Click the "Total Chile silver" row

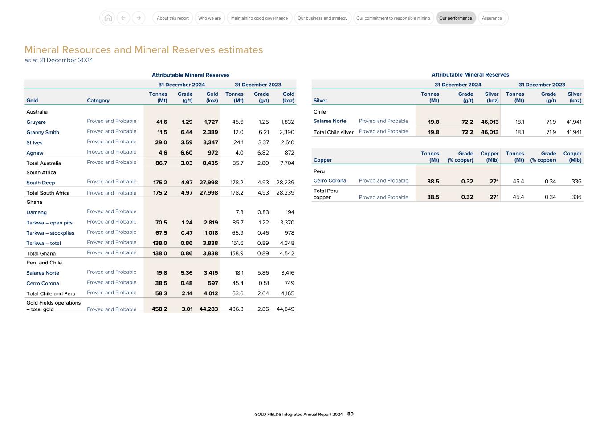coord(333,132)
